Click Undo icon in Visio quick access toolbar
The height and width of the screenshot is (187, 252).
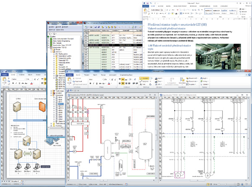71,91
